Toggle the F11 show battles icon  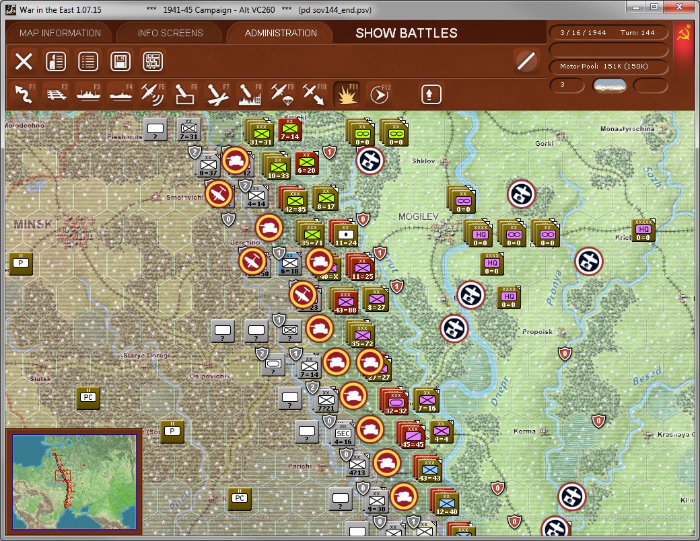pos(347,94)
